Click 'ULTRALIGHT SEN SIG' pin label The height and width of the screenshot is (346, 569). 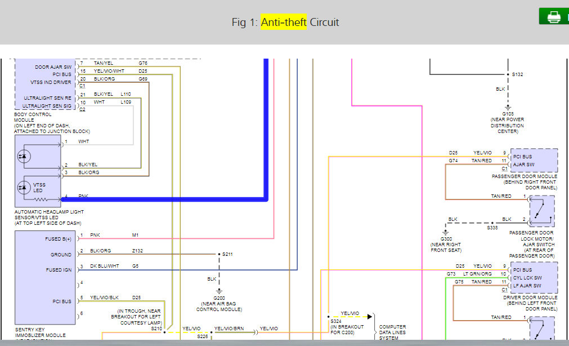(x=47, y=106)
